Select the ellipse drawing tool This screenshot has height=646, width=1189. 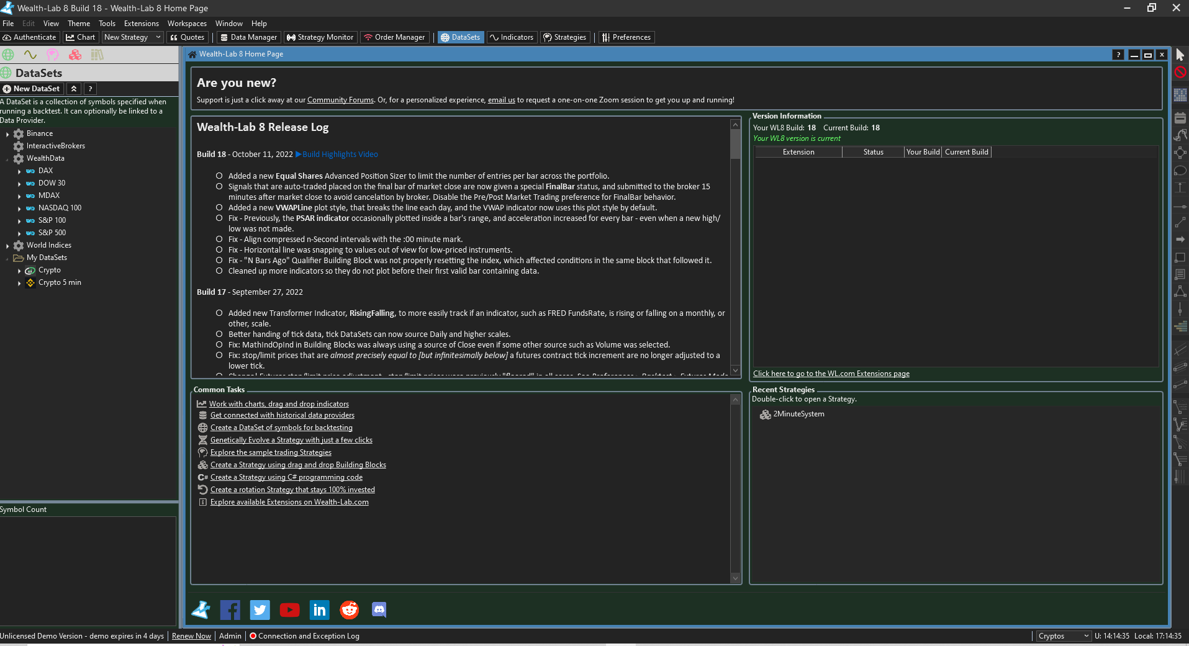[x=1180, y=171]
